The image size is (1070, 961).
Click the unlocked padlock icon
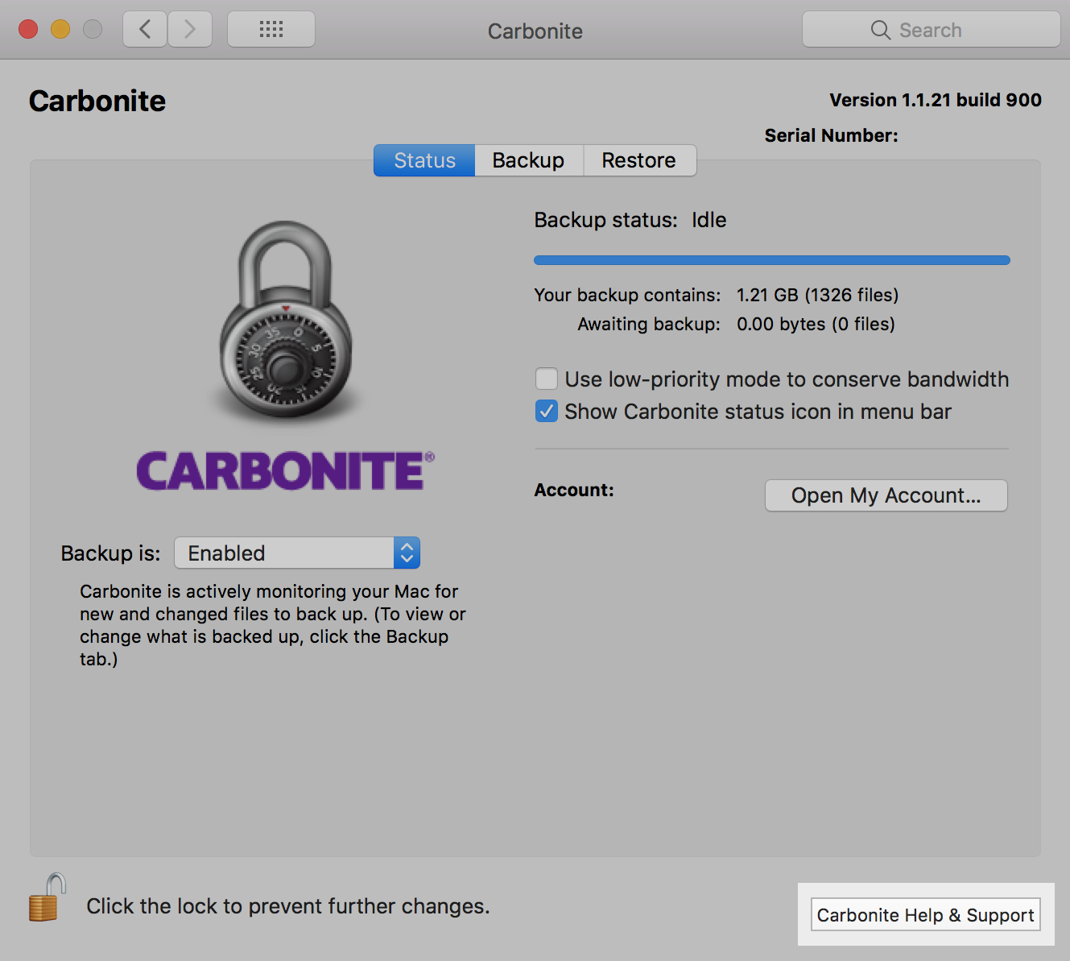click(48, 898)
